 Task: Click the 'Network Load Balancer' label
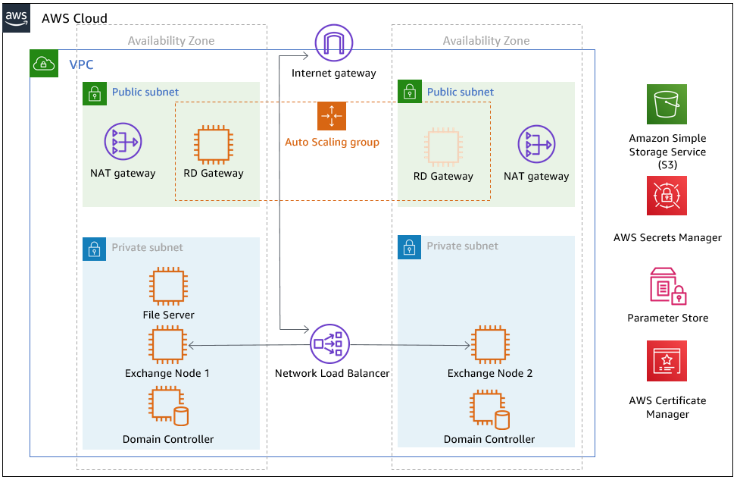pyautogui.click(x=333, y=373)
